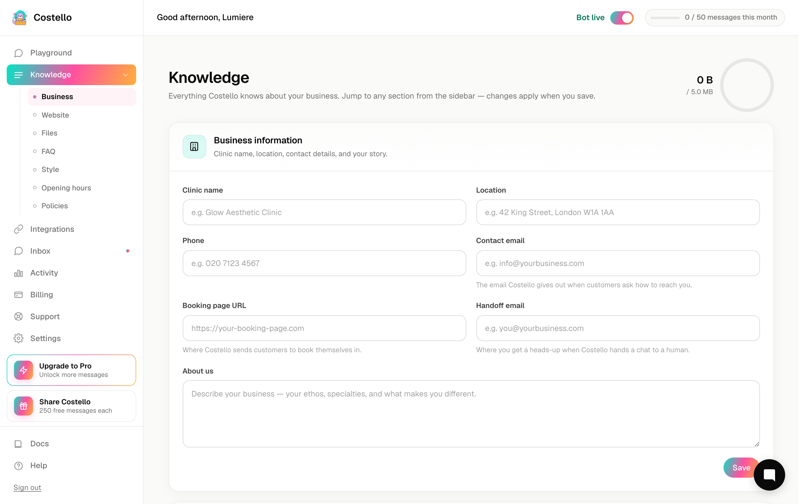This screenshot has width=807, height=504.
Task: Select the Business subsection
Action: 82,97
